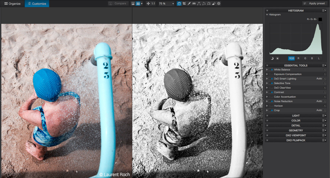Show highlight clipping with sun icon
This screenshot has height=178, width=330.
[278, 59]
